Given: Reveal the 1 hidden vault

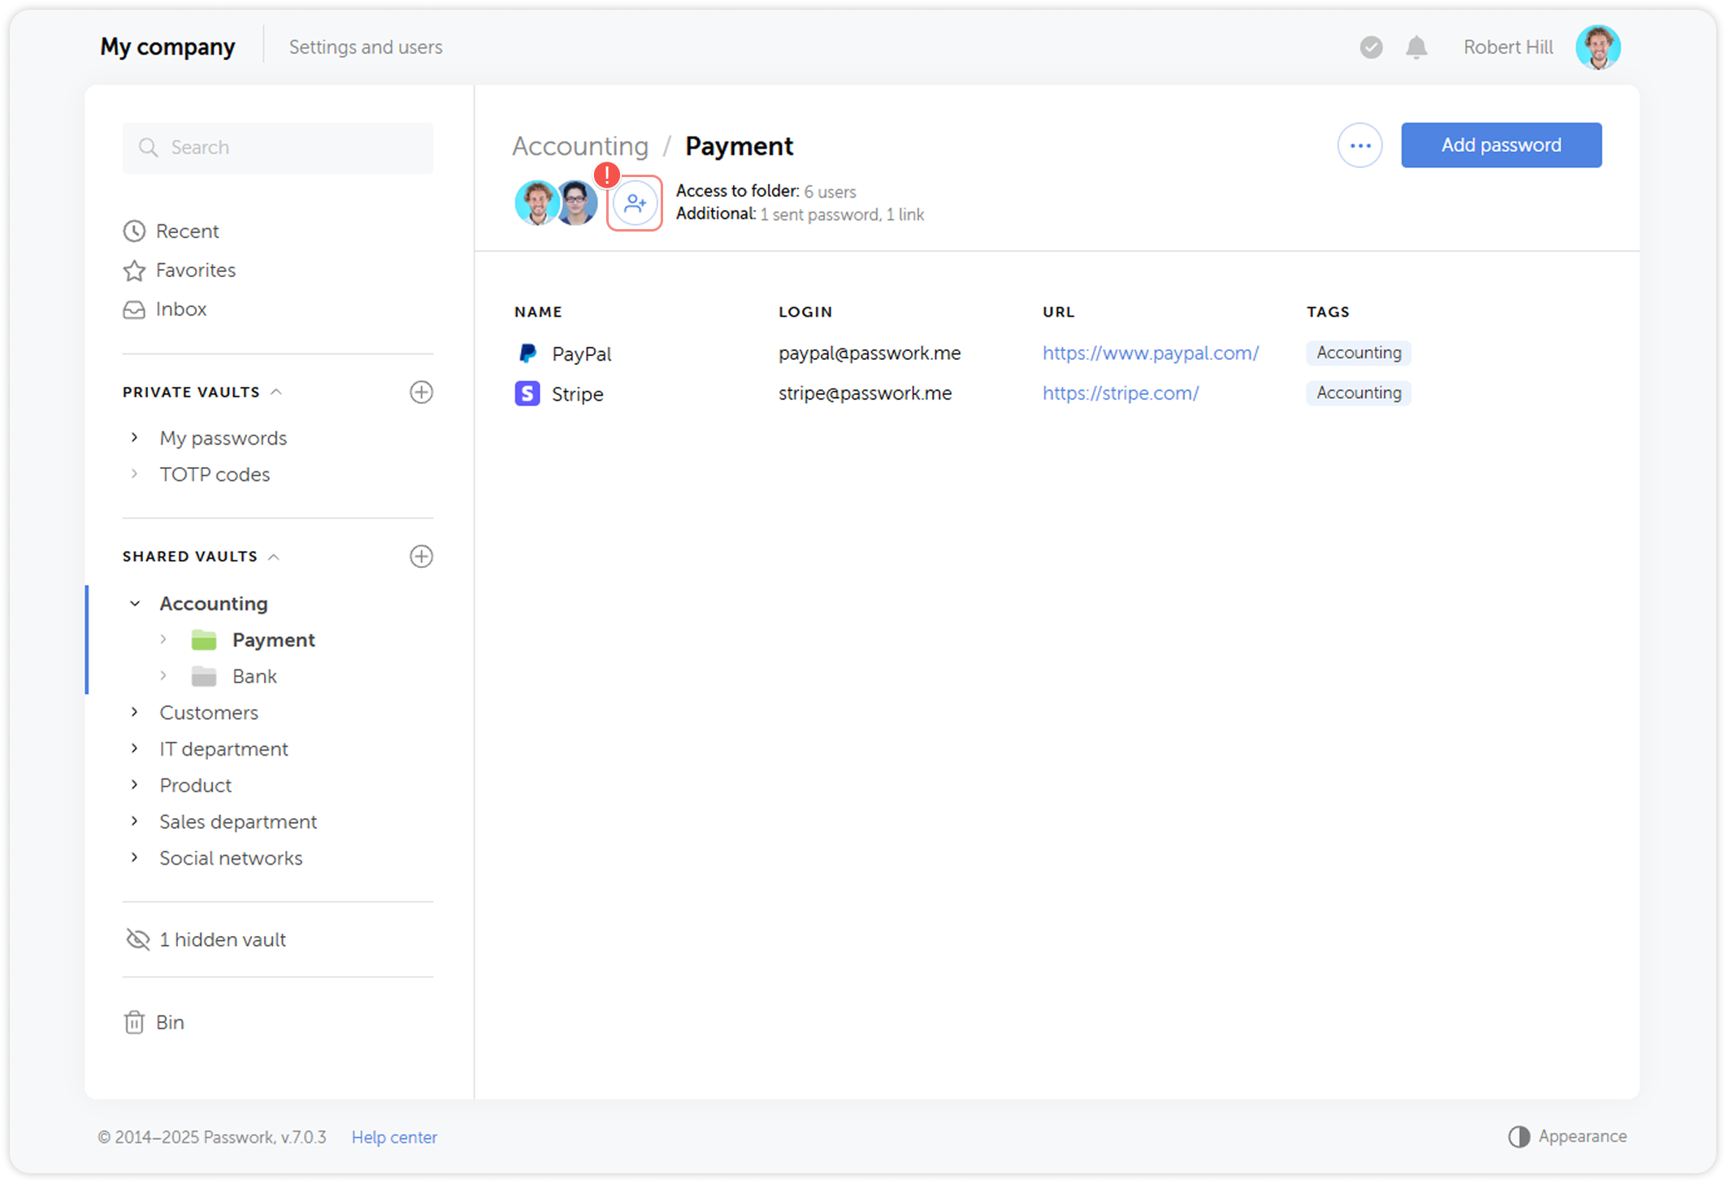Looking at the screenshot, I should tap(222, 939).
